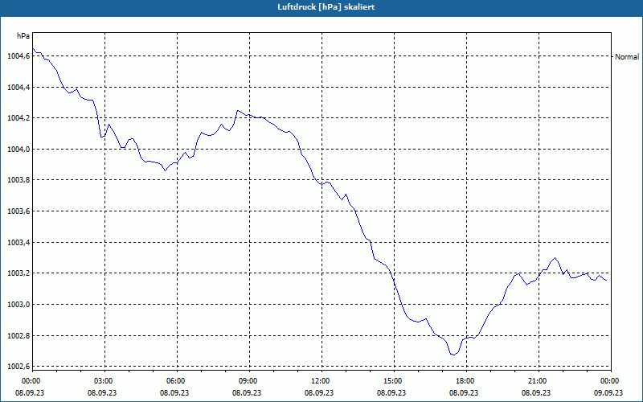Select the 1002,6 y-axis value
643x402 pixels.
[18, 367]
